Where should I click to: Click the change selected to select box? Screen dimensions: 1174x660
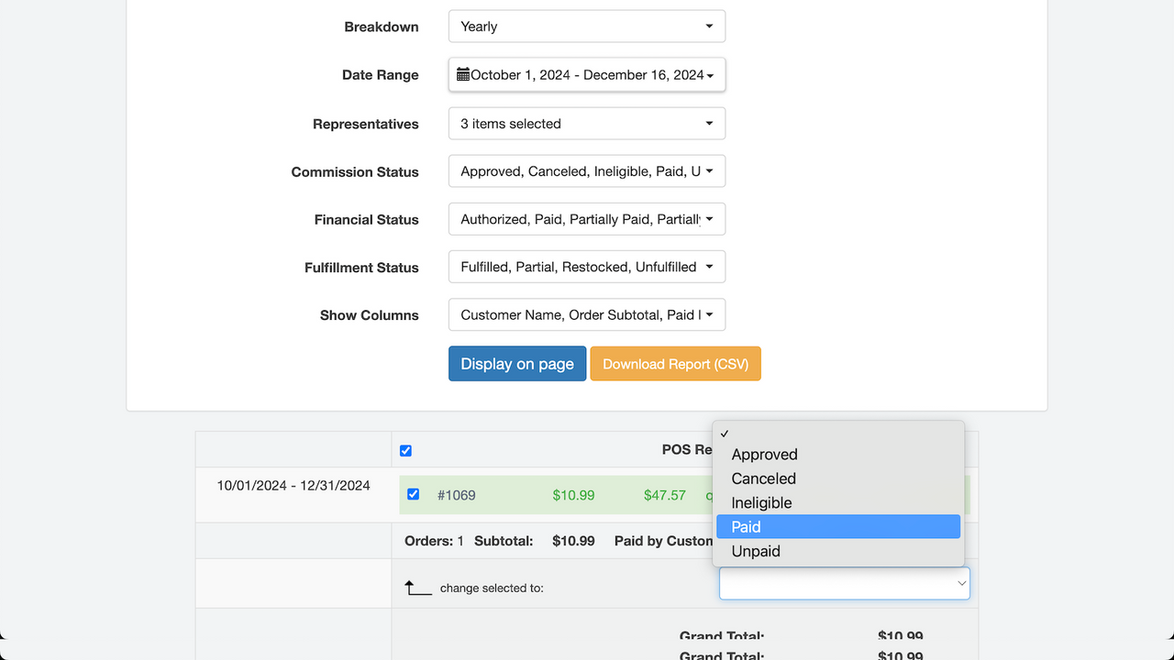coord(845,583)
